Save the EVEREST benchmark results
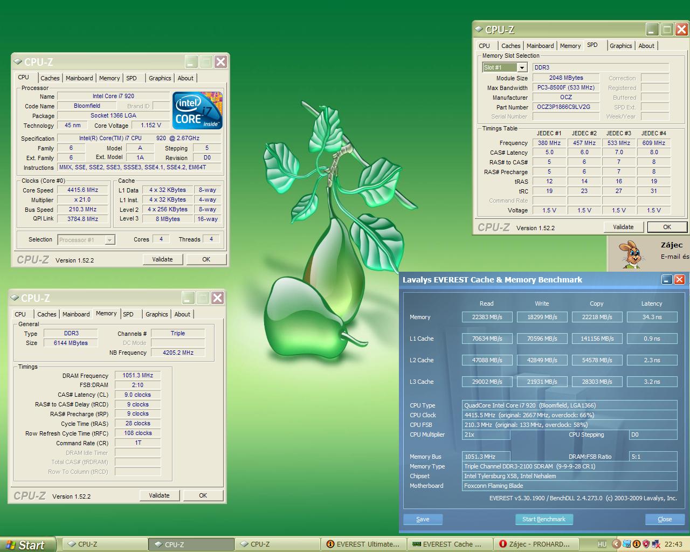The height and width of the screenshot is (552, 690). (x=423, y=519)
